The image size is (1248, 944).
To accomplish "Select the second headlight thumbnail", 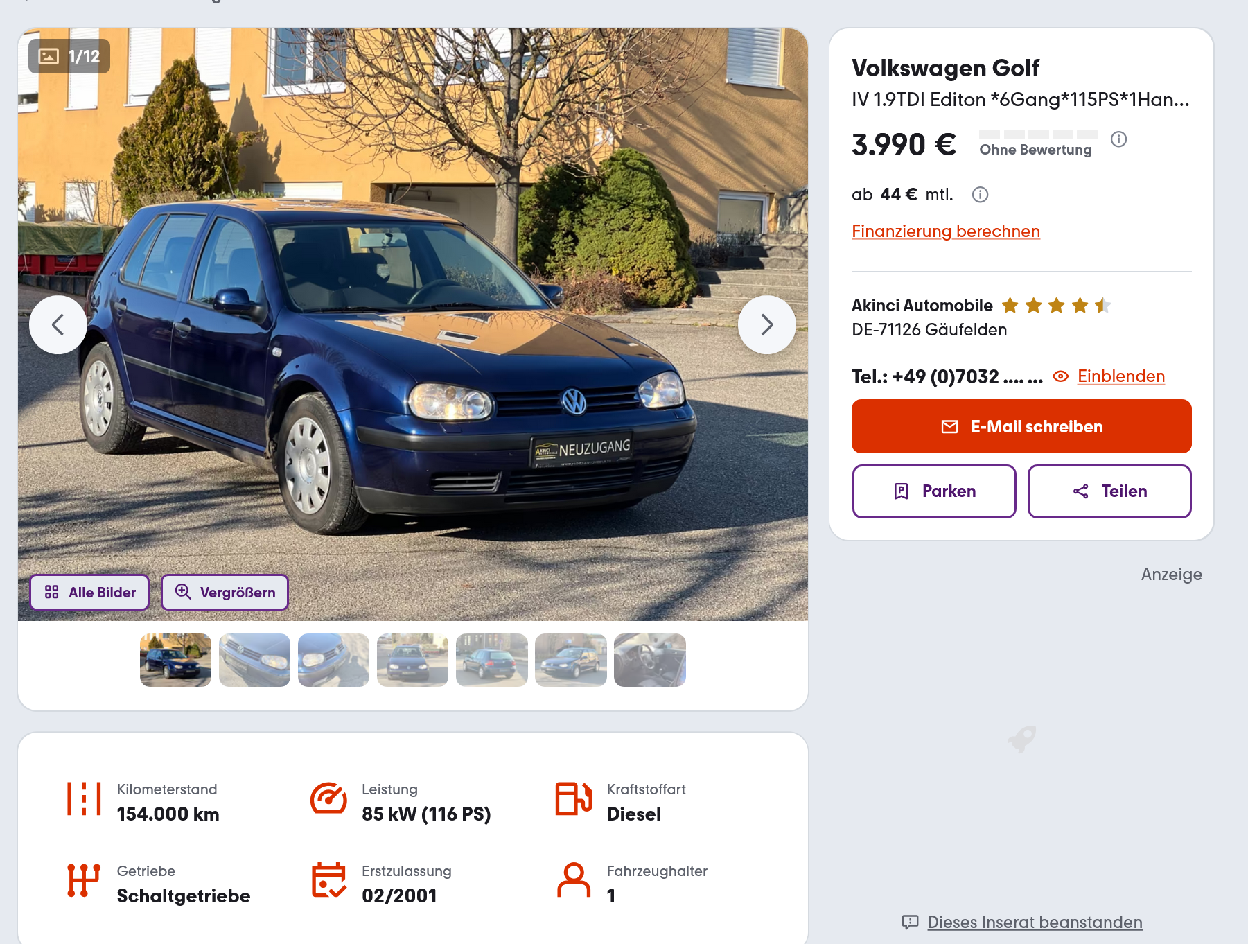I will 333,661.
